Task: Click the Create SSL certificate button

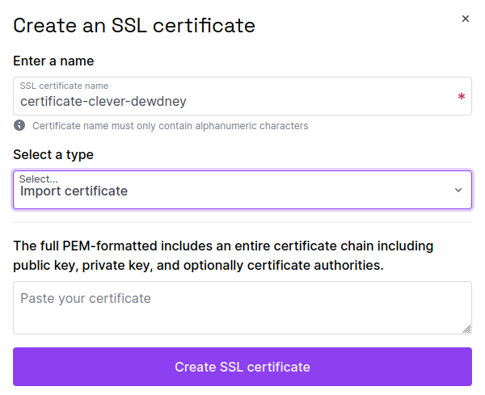Action: [x=242, y=367]
